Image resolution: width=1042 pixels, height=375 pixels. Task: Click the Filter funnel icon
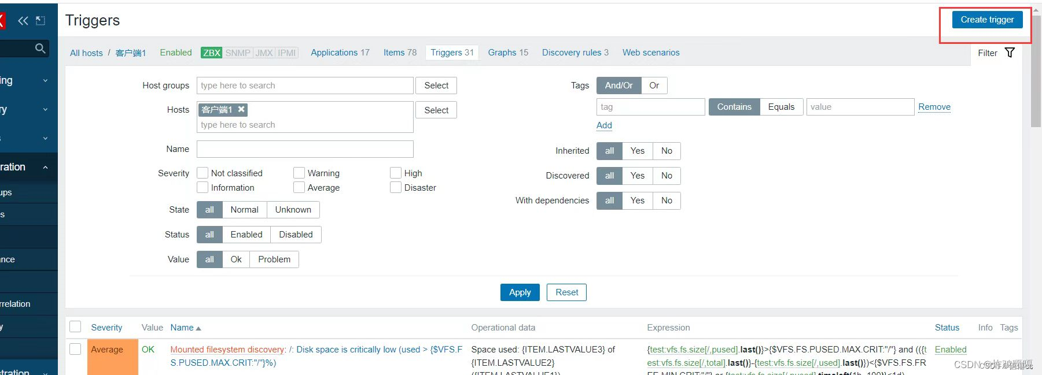[x=1010, y=53]
